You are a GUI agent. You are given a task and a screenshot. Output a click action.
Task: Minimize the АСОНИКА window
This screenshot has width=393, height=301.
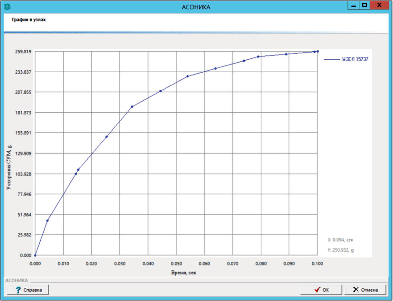coord(353,6)
